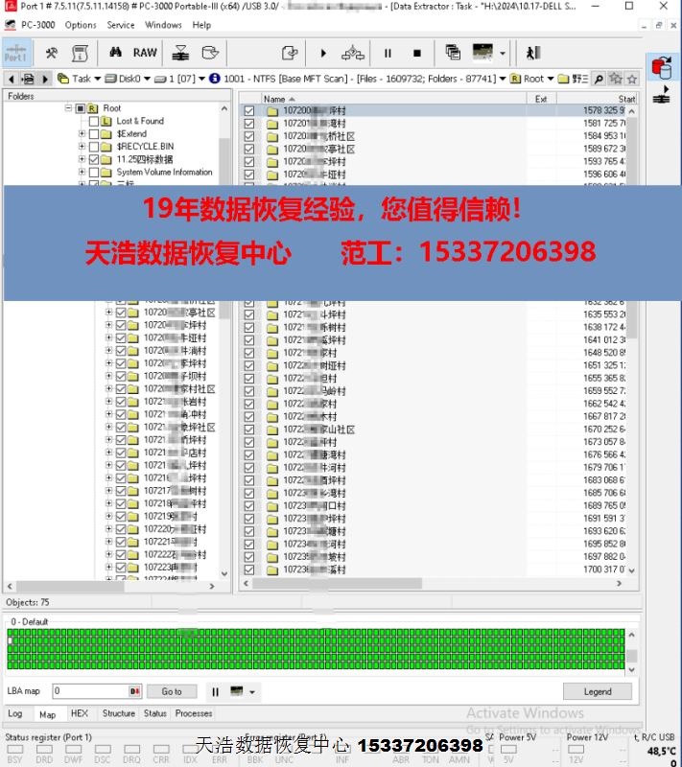Open the Service menu
Image resolution: width=682 pixels, height=767 pixels.
[120, 25]
